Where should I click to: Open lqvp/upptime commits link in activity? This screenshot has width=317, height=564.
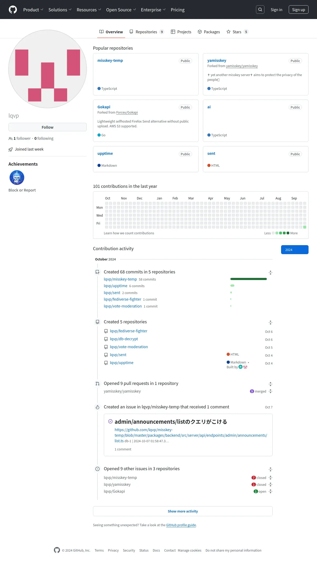[115, 286]
